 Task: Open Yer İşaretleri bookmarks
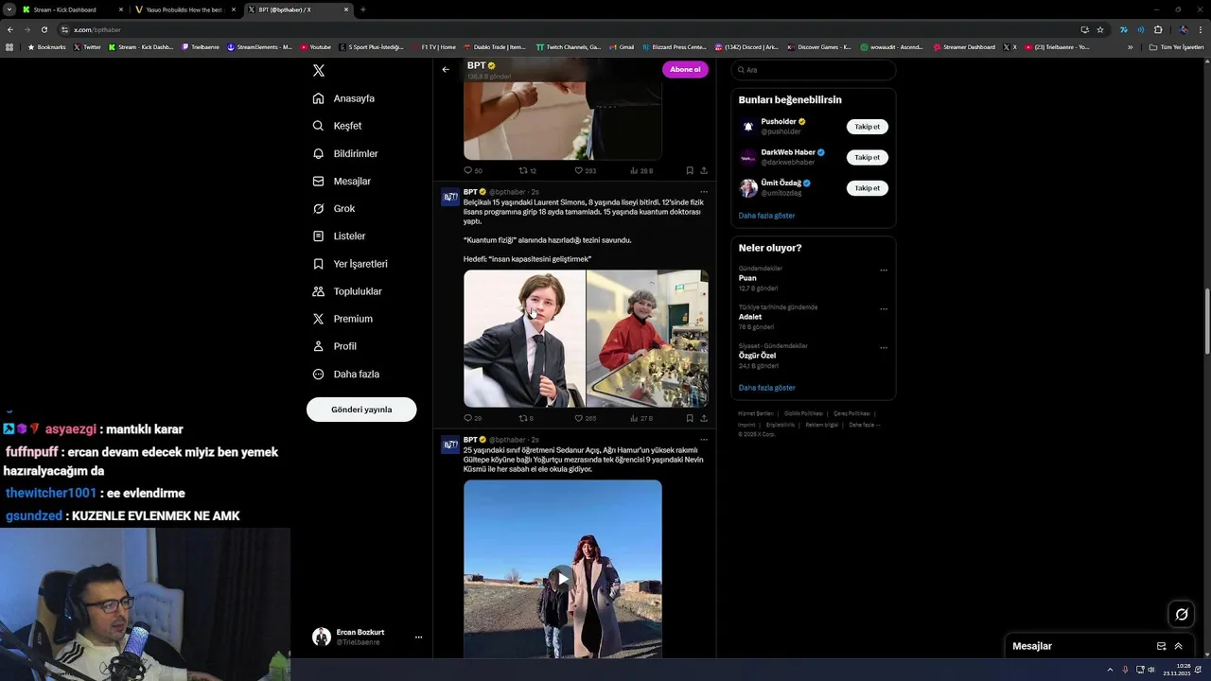(x=350, y=264)
